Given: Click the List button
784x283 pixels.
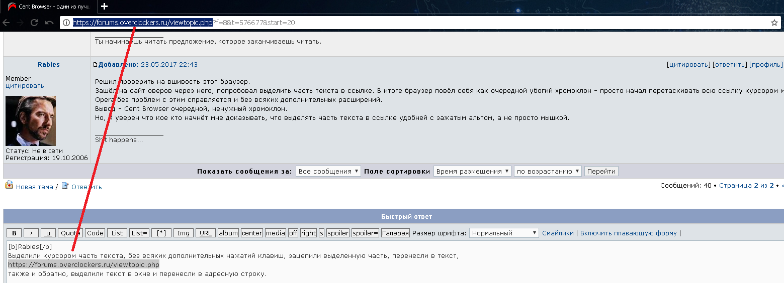Looking at the screenshot, I should (117, 233).
